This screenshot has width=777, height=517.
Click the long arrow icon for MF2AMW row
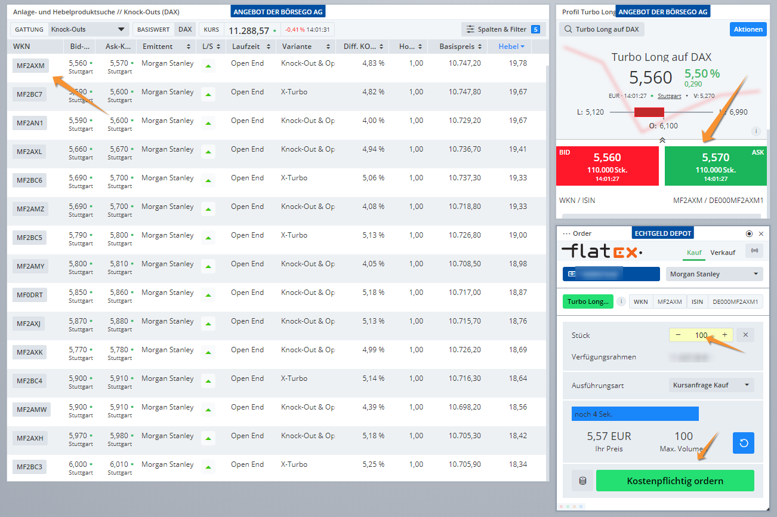tap(208, 410)
